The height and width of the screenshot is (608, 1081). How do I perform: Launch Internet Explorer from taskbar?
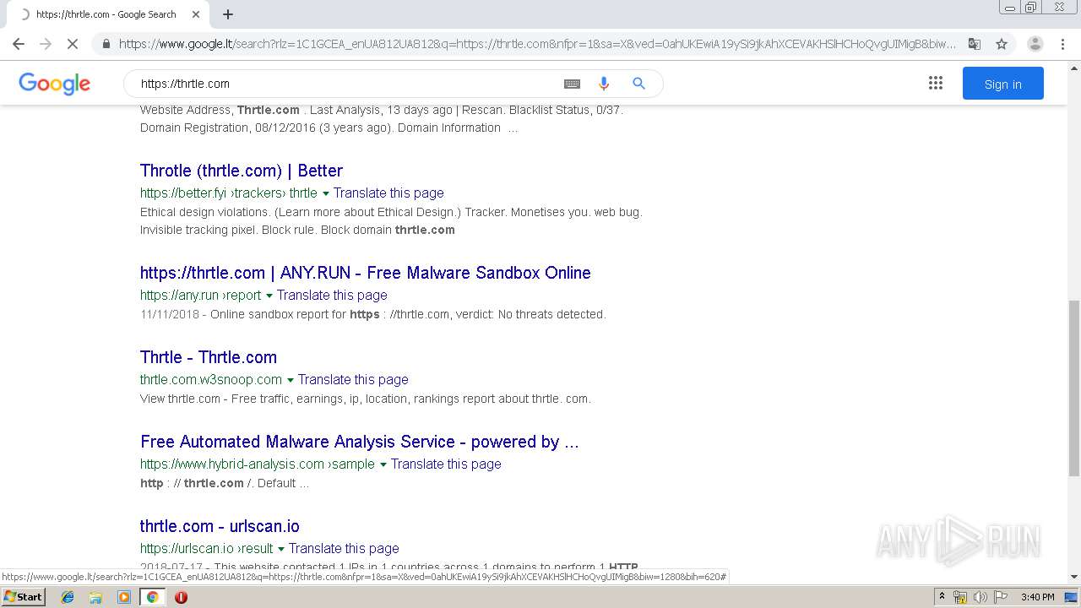pos(68,597)
